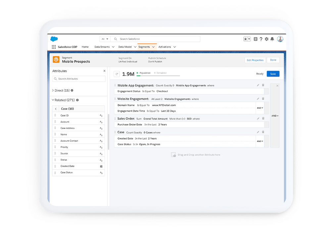Close the Attributes panel
Screen dimensions: 331x233
click(104, 71)
